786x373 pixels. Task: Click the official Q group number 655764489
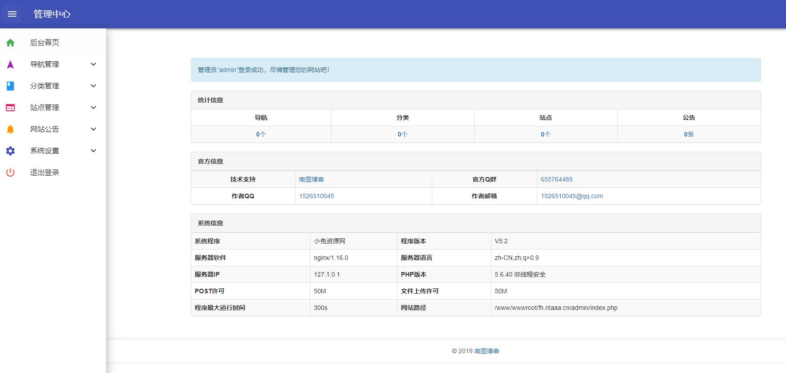(556, 179)
